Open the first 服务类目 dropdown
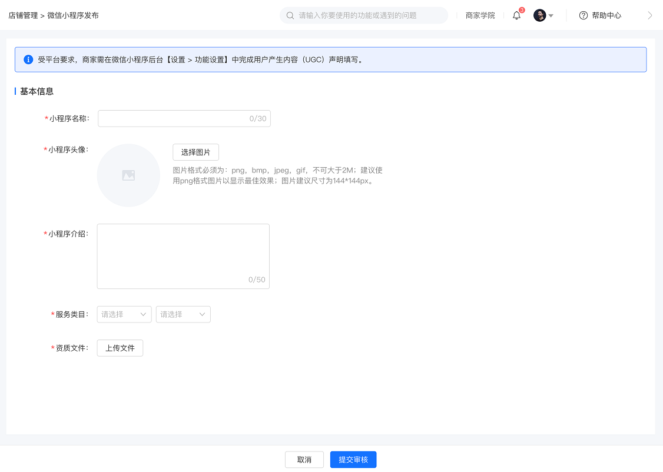This screenshot has height=472, width=663. (x=124, y=314)
